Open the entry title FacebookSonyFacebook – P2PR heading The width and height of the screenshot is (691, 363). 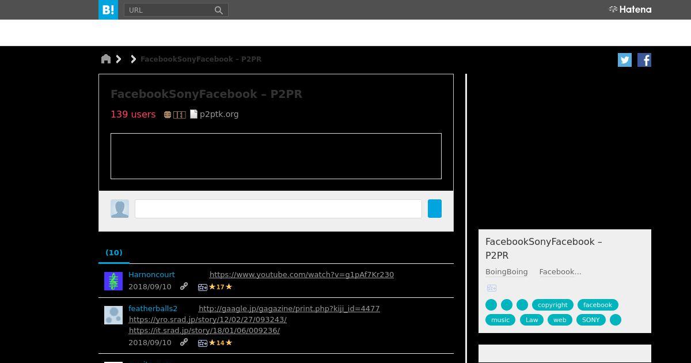pos(206,94)
